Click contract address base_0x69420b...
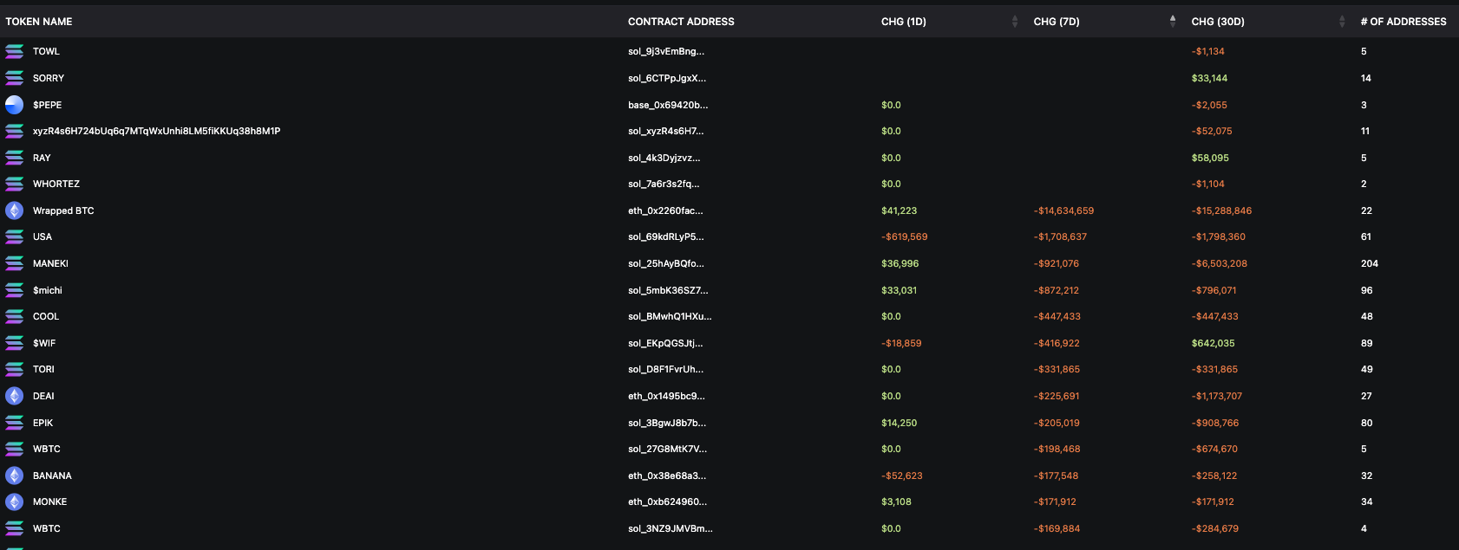The image size is (1459, 550). 668,105
